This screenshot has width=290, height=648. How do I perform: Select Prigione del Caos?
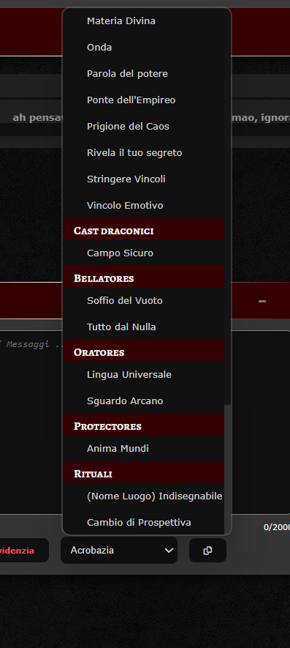coord(144,126)
